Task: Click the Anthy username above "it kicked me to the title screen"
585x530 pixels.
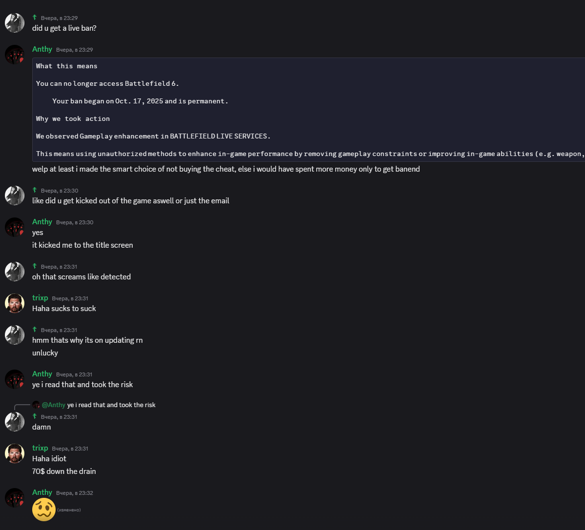Action: tap(42, 222)
